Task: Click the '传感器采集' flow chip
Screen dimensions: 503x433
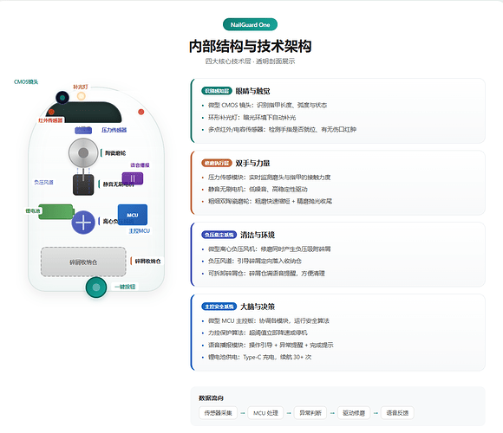Action: click(219, 413)
